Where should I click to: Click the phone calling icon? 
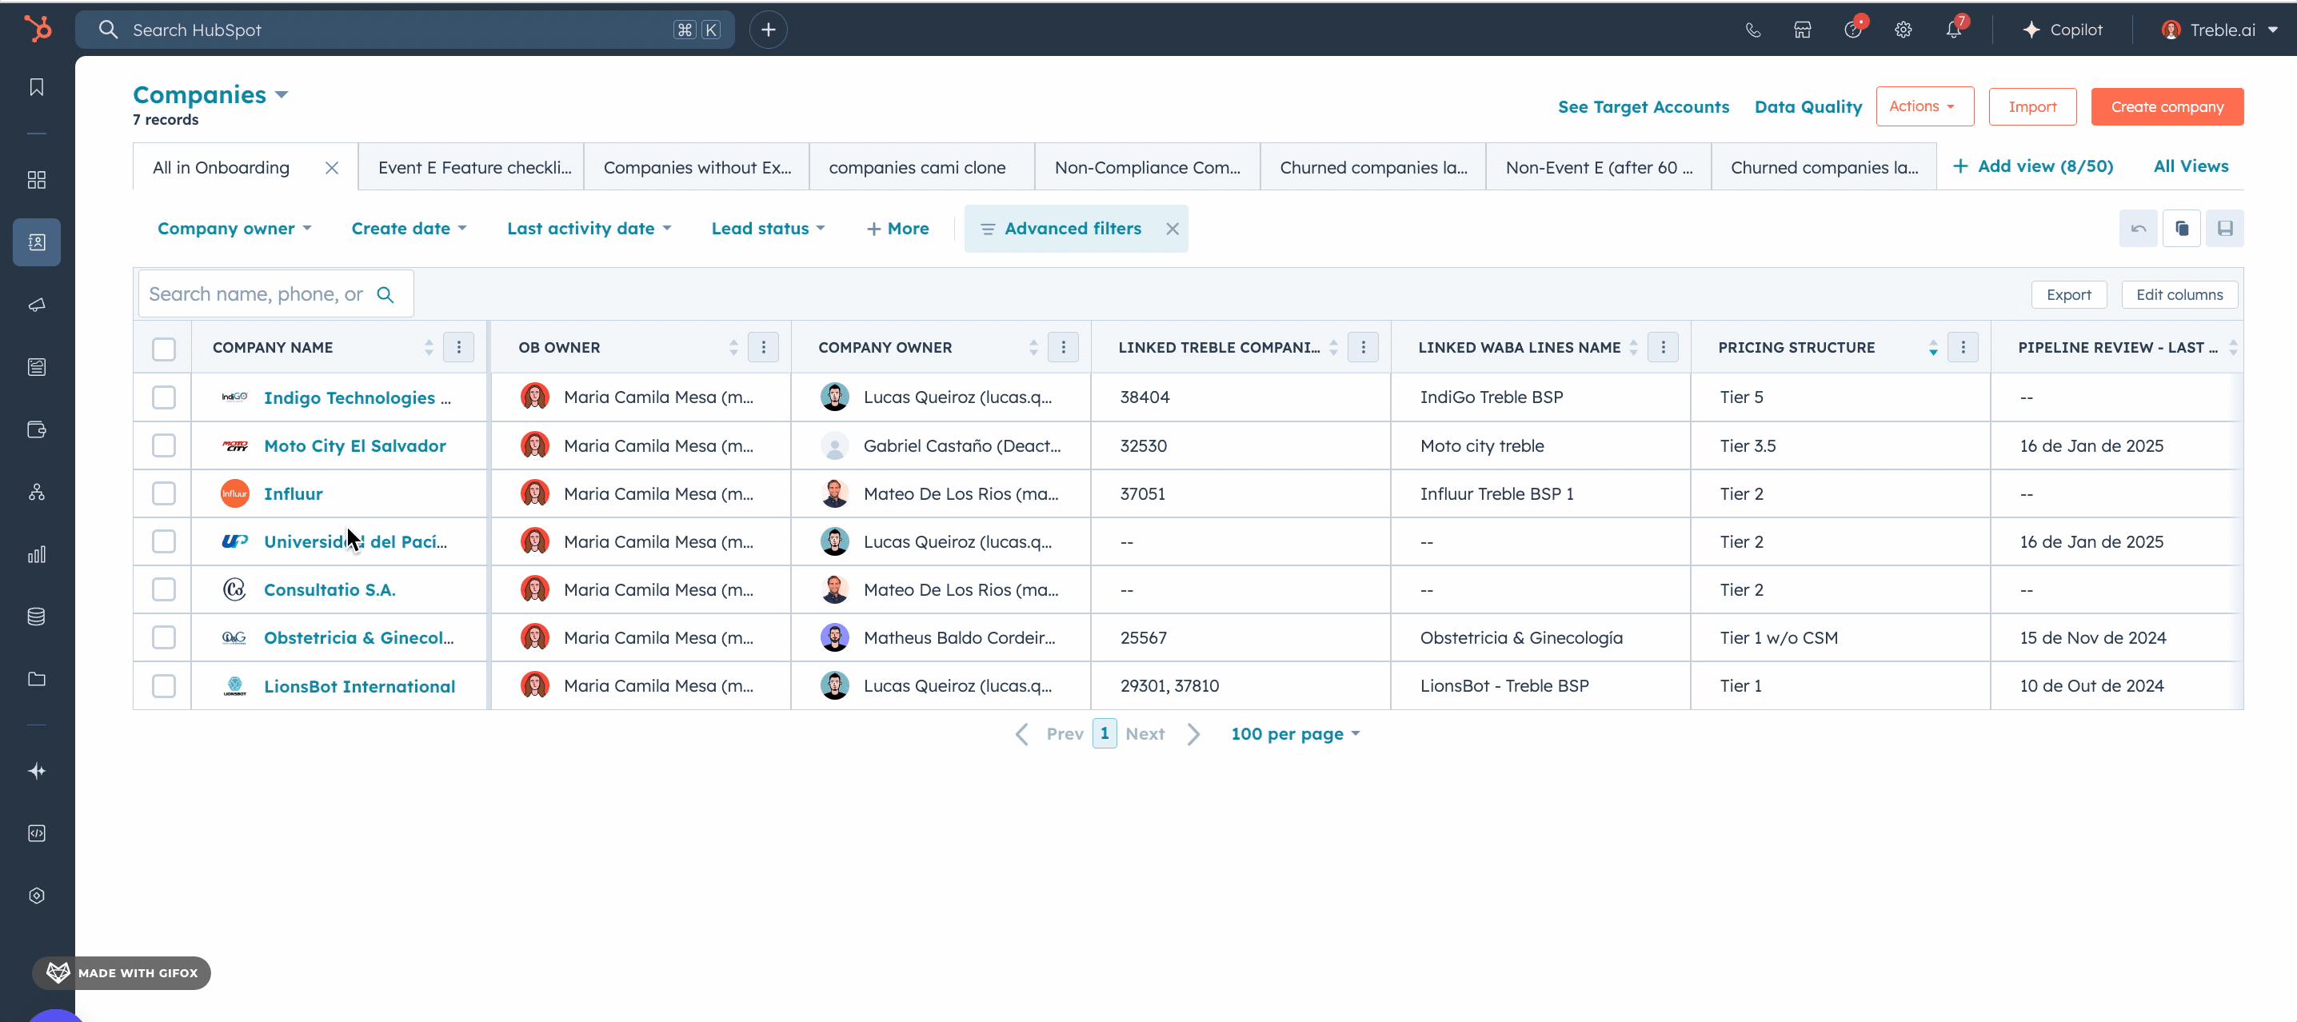[1752, 30]
